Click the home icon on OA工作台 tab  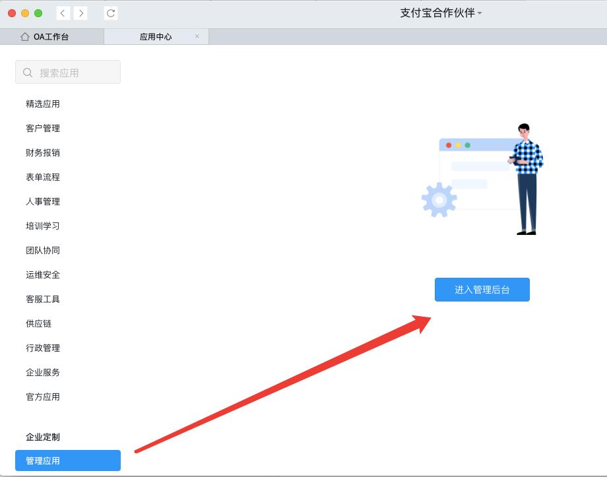[x=26, y=37]
